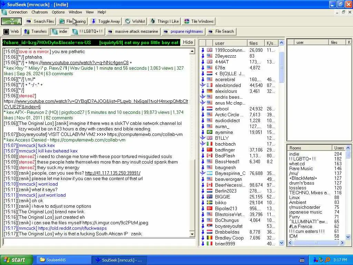353x265 pixels.
Task: Select the what.cd room in Rooms list
Action: tap(297, 164)
